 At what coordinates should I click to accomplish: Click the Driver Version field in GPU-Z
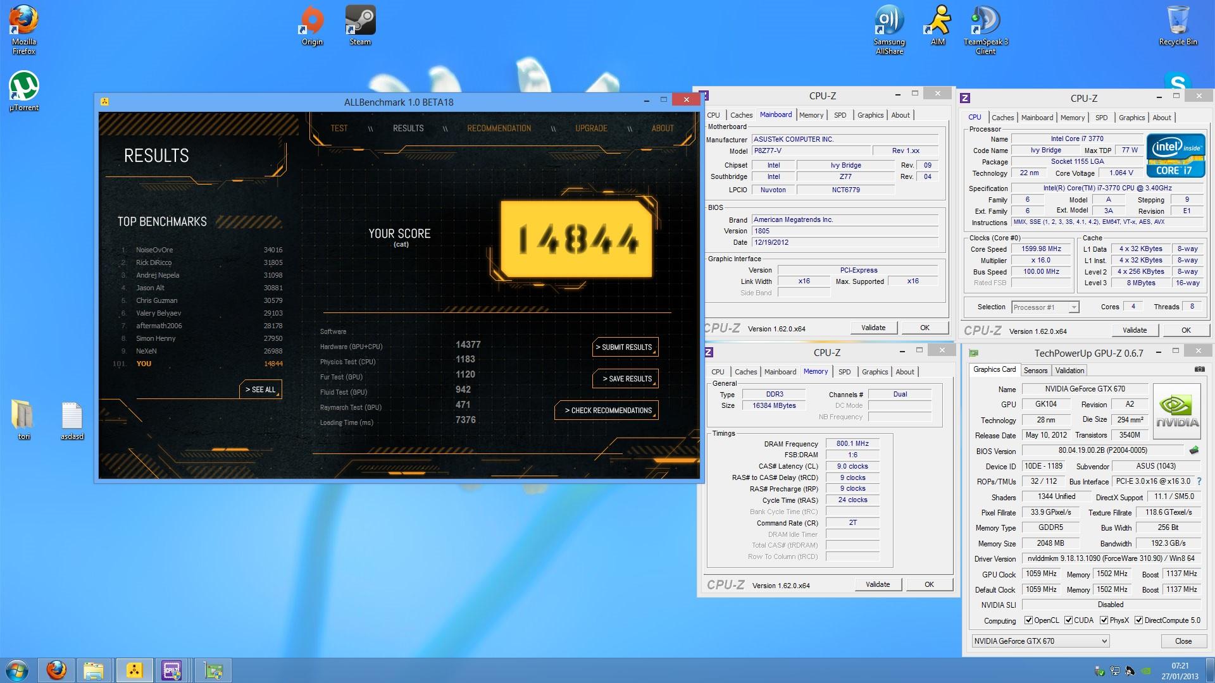(x=1112, y=558)
